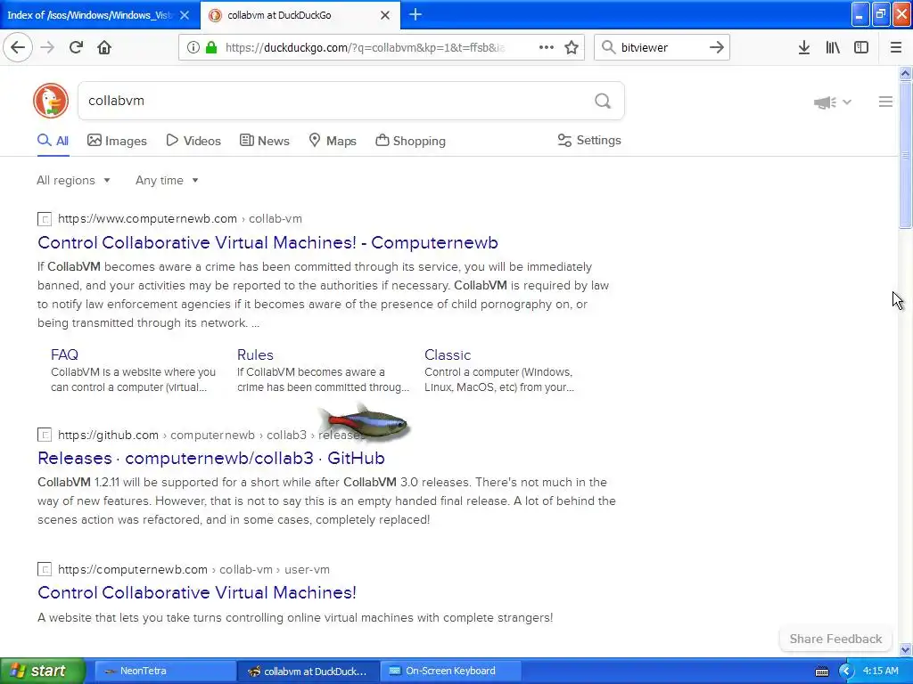Open the Rules sitelink
Screen dimensions: 913x684
coord(255,354)
